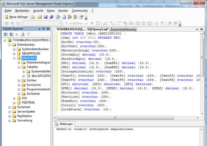Select the Programmierbarkeit folder

(x=38, y=89)
